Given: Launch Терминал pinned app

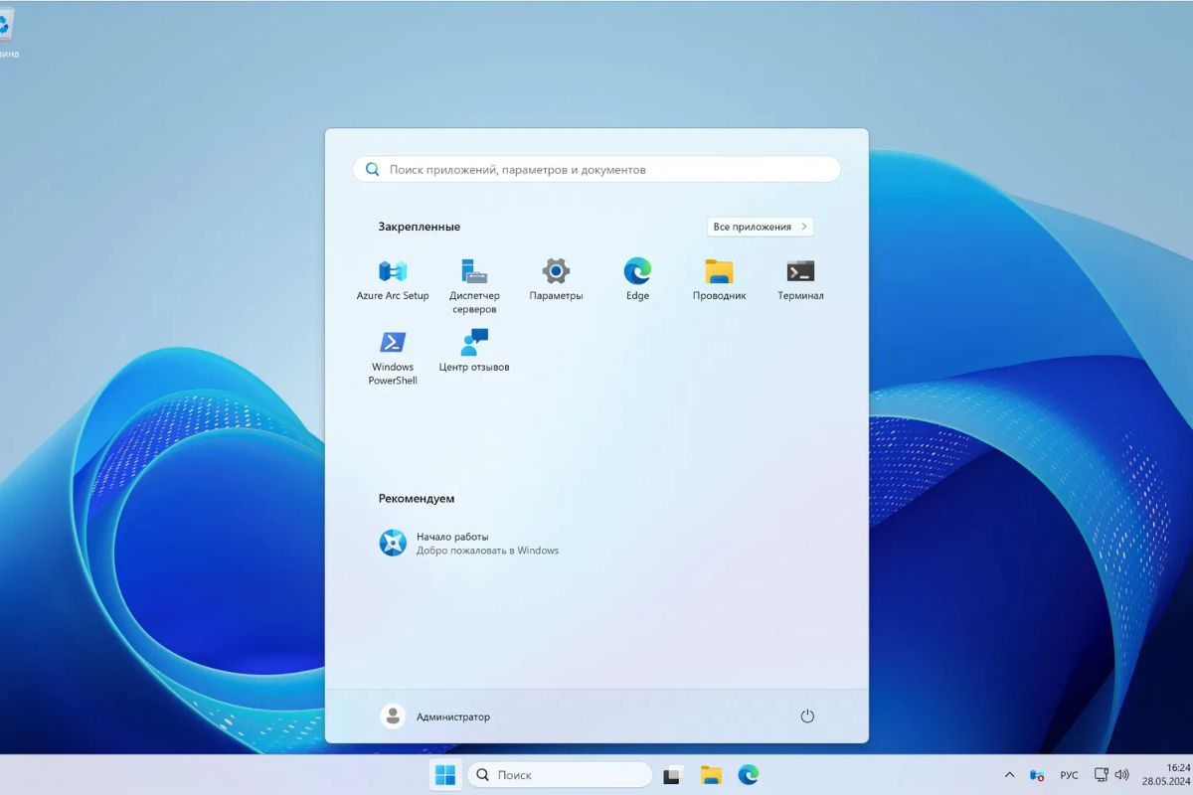Looking at the screenshot, I should 800,279.
